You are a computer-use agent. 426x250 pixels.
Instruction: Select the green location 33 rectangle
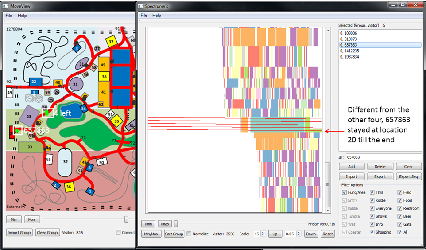pos(30,147)
